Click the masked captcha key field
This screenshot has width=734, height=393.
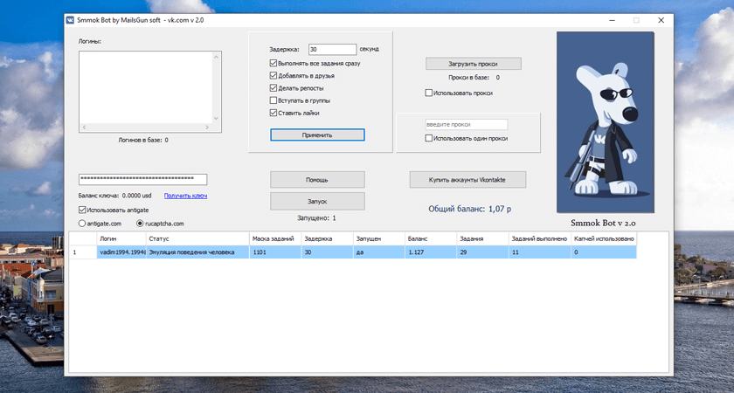[142, 180]
